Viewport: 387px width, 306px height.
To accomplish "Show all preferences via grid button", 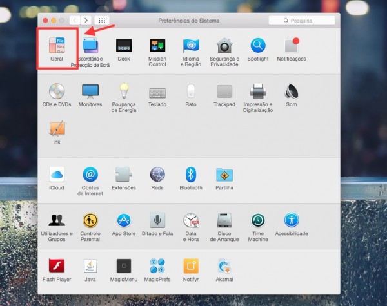I will coord(102,21).
